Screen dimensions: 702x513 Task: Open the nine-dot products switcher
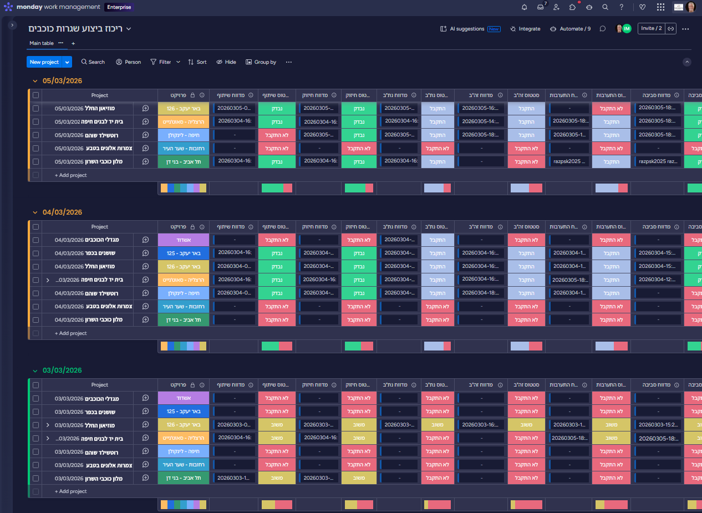point(660,7)
